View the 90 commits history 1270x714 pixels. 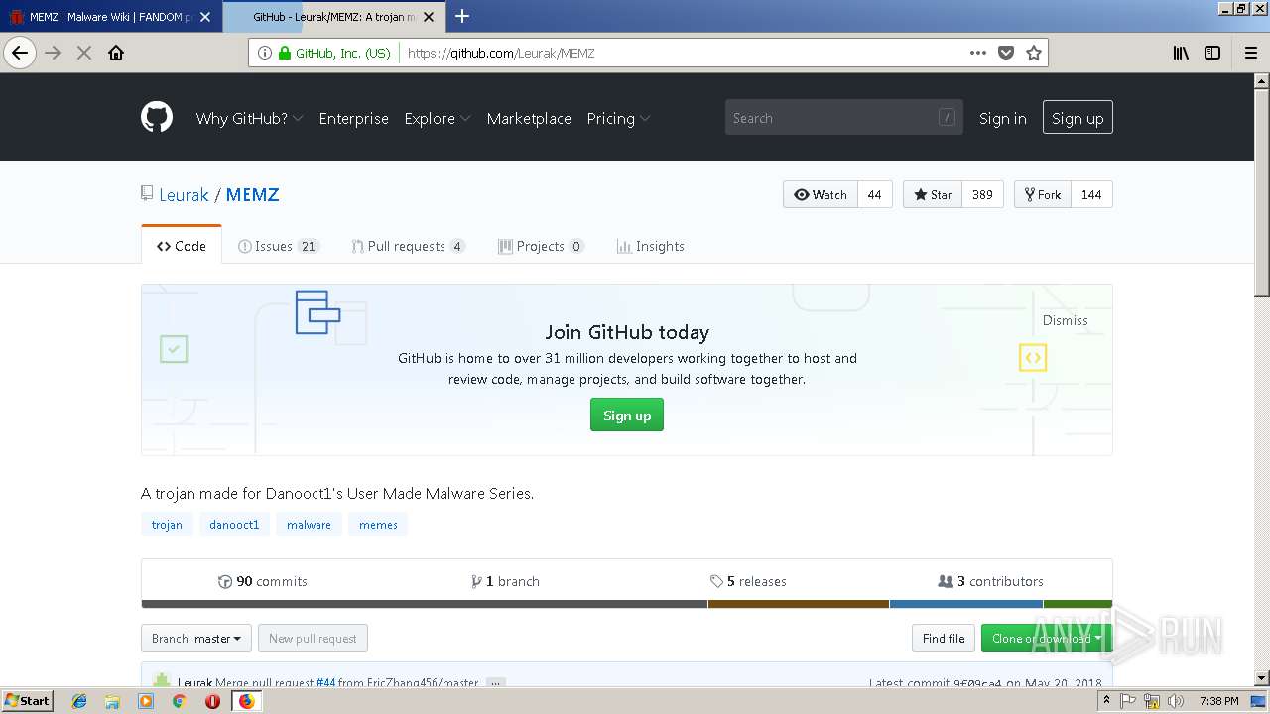tap(263, 581)
